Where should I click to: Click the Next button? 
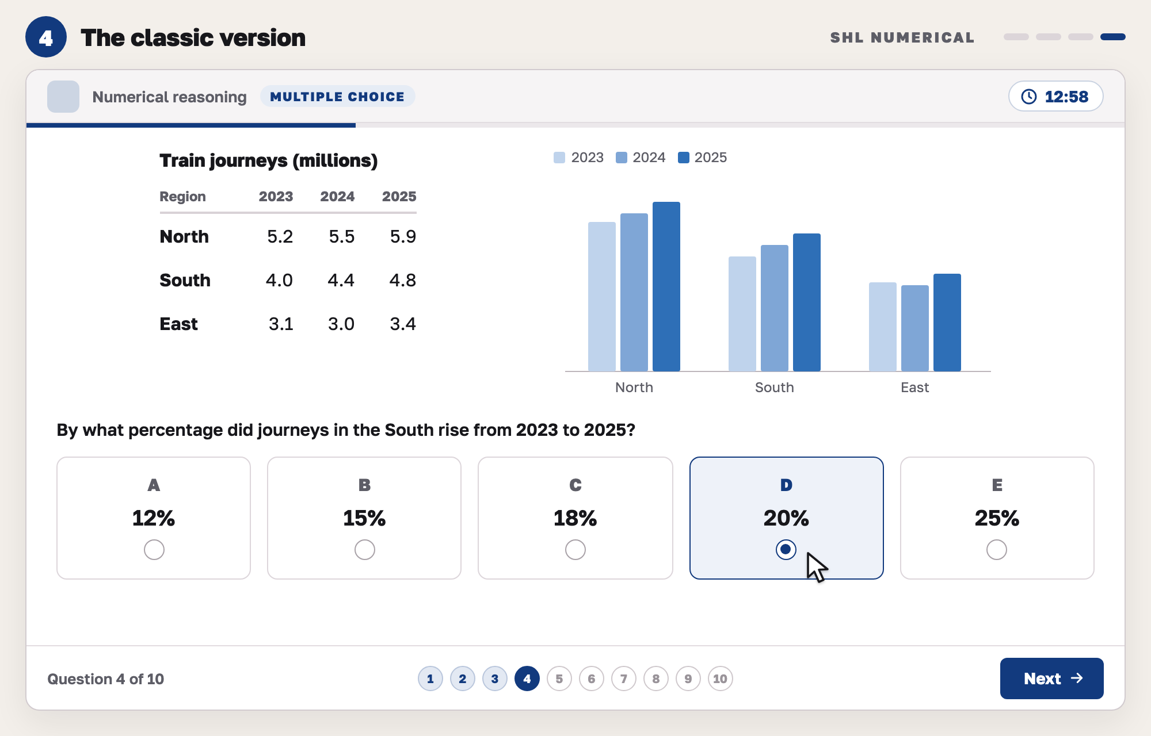[x=1051, y=678]
